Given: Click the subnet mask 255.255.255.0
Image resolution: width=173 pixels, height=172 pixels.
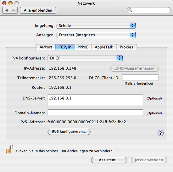Looking at the screenshot, I should [63, 78].
